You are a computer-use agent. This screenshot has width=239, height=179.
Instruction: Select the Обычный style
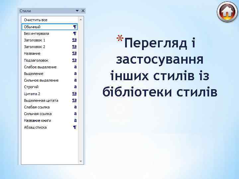click(50, 27)
